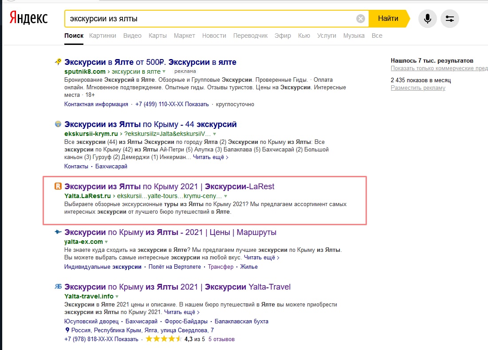Clear the search query with the X icon
Image resolution: width=488 pixels, height=350 pixels.
point(360,19)
